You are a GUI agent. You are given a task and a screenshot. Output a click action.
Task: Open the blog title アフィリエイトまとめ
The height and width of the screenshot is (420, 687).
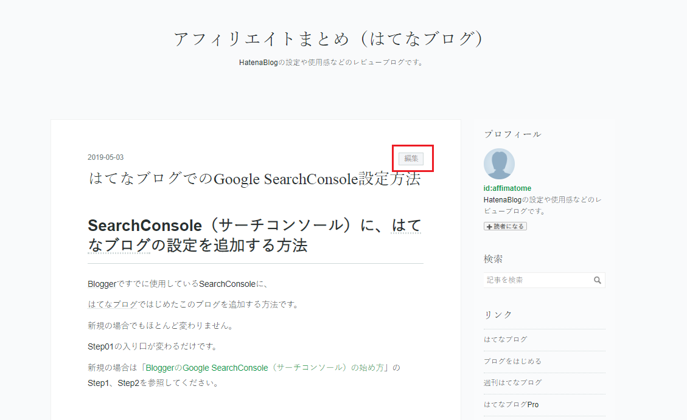point(328,38)
